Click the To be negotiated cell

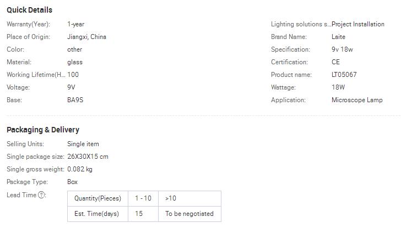tap(189, 214)
